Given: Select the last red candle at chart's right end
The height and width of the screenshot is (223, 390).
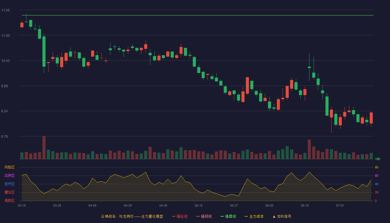Looking at the screenshot, I should (x=371, y=118).
